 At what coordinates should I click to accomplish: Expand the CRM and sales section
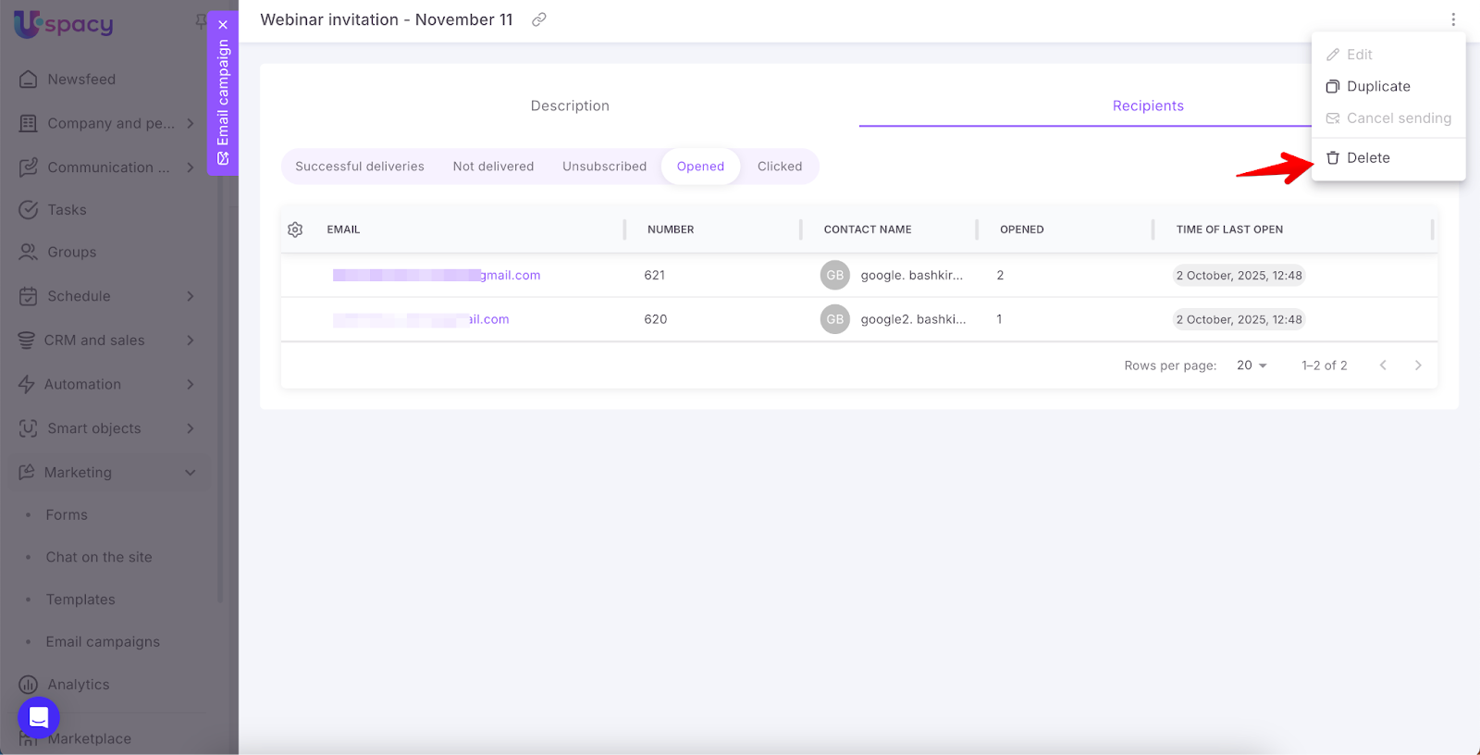[x=190, y=340]
